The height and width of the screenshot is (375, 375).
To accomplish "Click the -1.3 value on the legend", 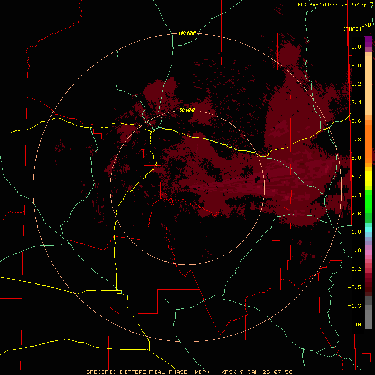I will (355, 306).
